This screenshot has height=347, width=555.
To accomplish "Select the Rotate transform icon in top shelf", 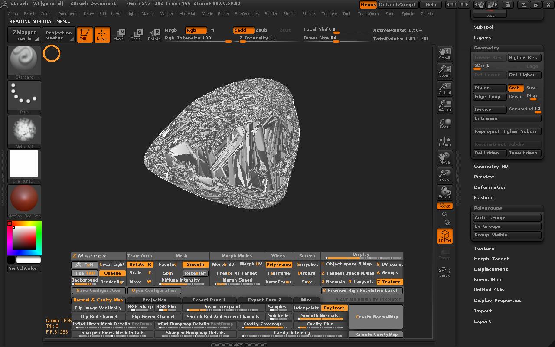I will [x=154, y=35].
